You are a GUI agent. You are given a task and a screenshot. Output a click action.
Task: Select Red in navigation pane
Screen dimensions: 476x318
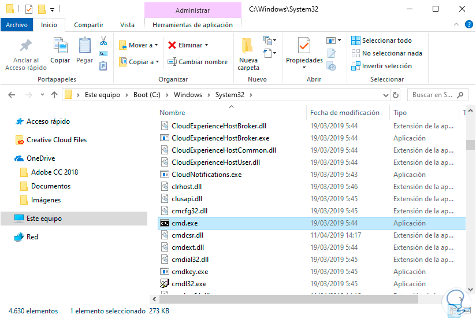26,237
